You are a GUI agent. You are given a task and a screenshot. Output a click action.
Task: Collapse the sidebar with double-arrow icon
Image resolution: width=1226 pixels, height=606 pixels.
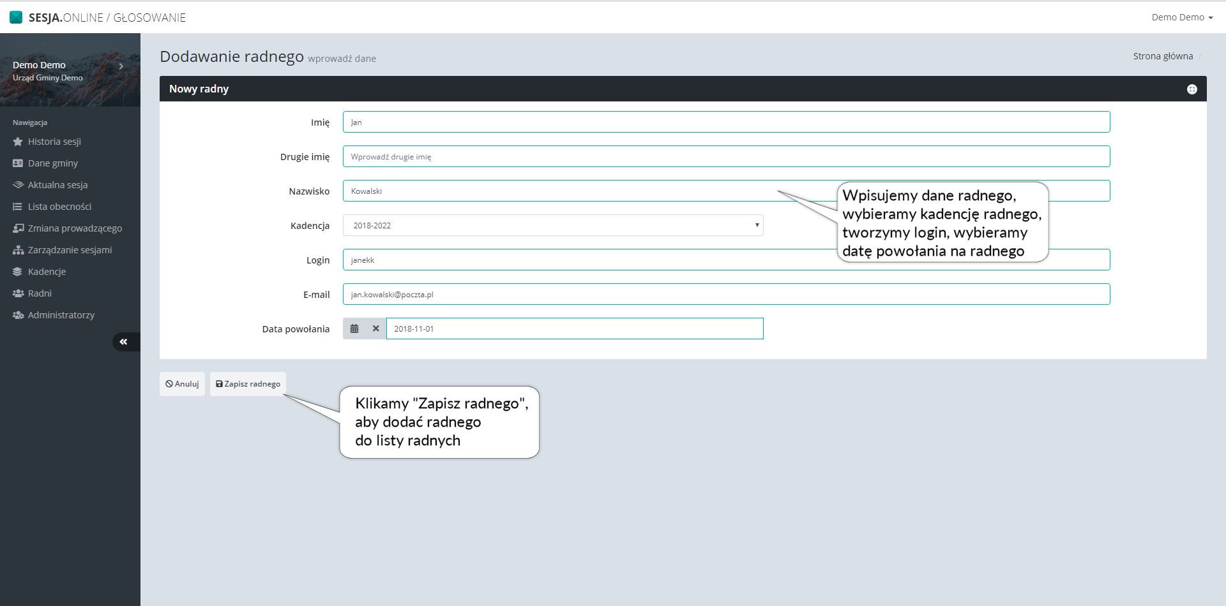tap(124, 342)
